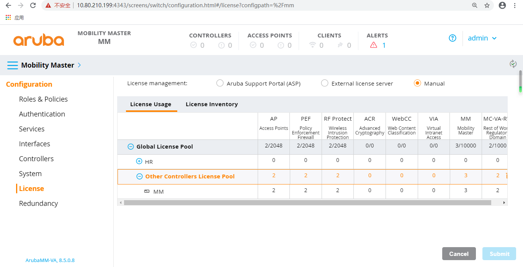Click the ArubaMM-VA, 8.5.0.8 link
The height and width of the screenshot is (267, 523).
click(50, 260)
